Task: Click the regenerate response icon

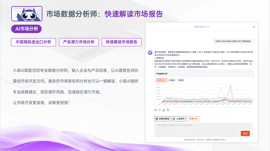Action: 160,110
